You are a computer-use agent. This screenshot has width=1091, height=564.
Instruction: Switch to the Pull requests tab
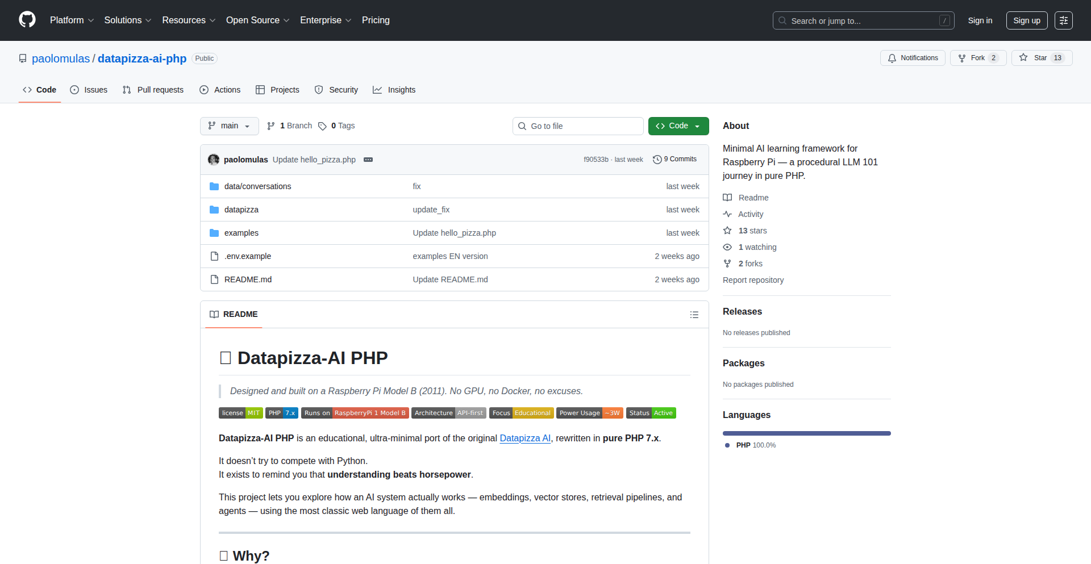pos(153,90)
